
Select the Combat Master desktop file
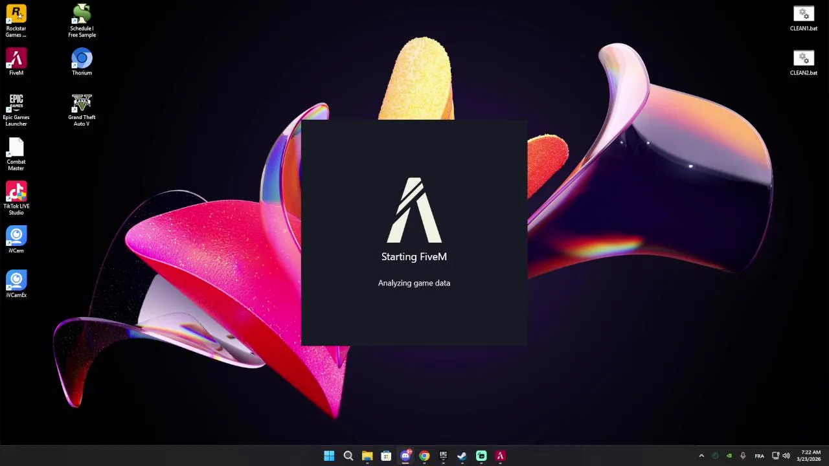coord(16,154)
